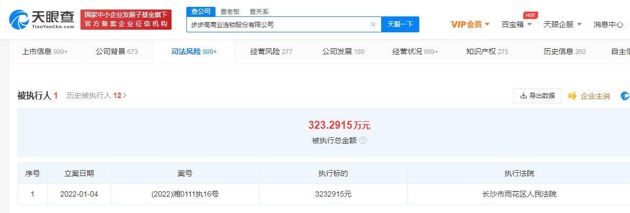Click the 被执行总金额 label
The height and width of the screenshot is (213, 630).
334,140
